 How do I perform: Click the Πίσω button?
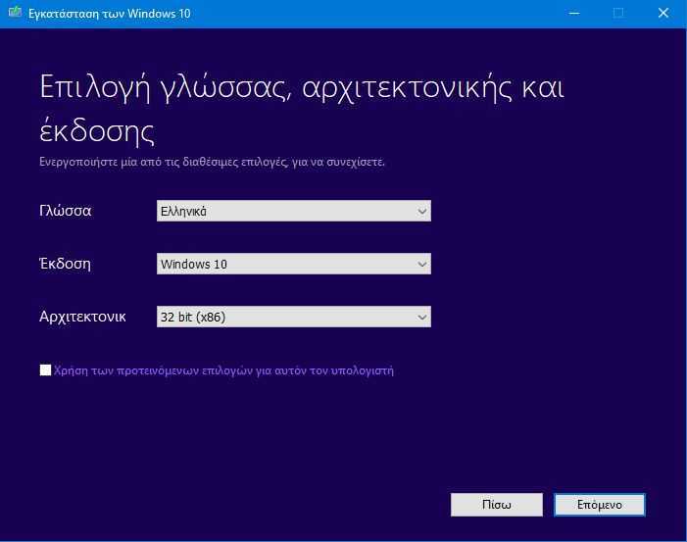coord(497,505)
